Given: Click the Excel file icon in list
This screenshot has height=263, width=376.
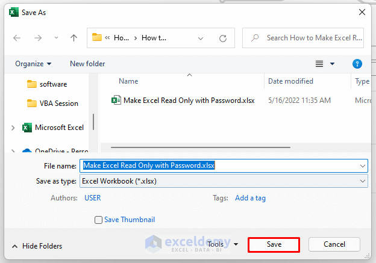Looking at the screenshot, I should pyautogui.click(x=116, y=101).
